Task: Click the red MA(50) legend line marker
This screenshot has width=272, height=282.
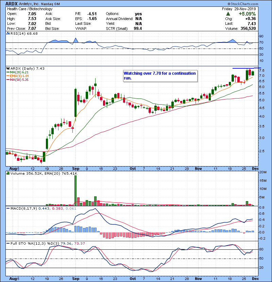Action: (8, 80)
